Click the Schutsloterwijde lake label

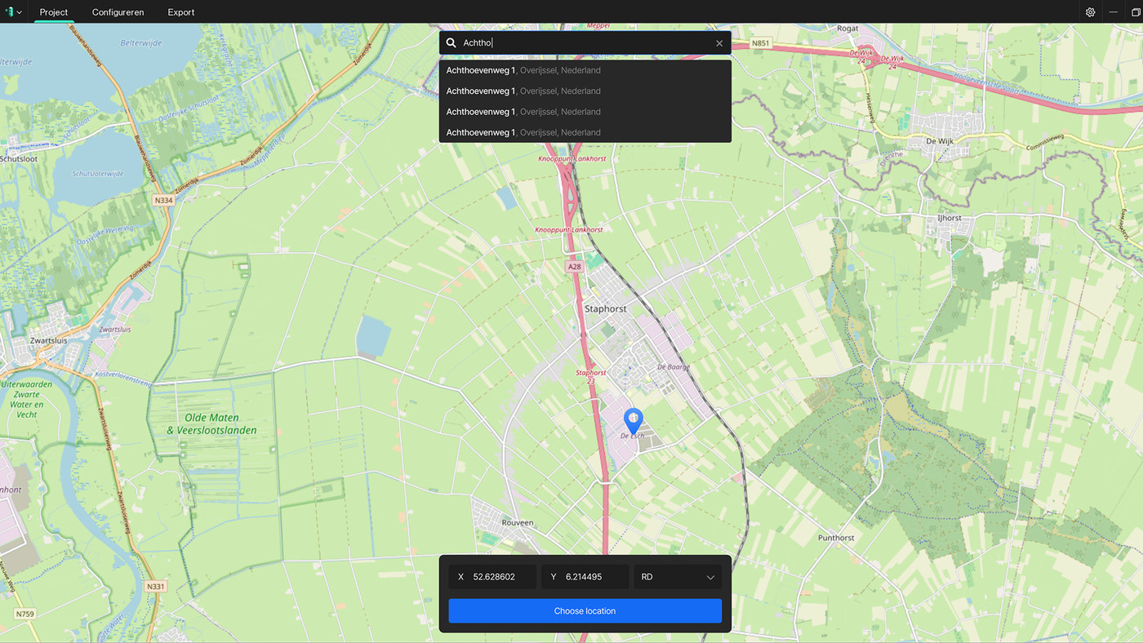point(97,174)
